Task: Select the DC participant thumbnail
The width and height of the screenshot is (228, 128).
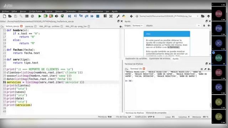Action: point(219,87)
